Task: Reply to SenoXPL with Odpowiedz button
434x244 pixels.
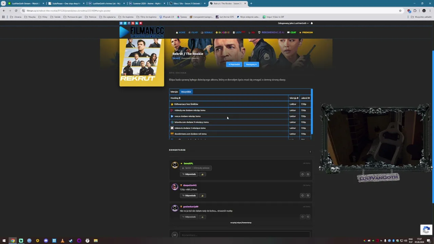Action: (189, 174)
